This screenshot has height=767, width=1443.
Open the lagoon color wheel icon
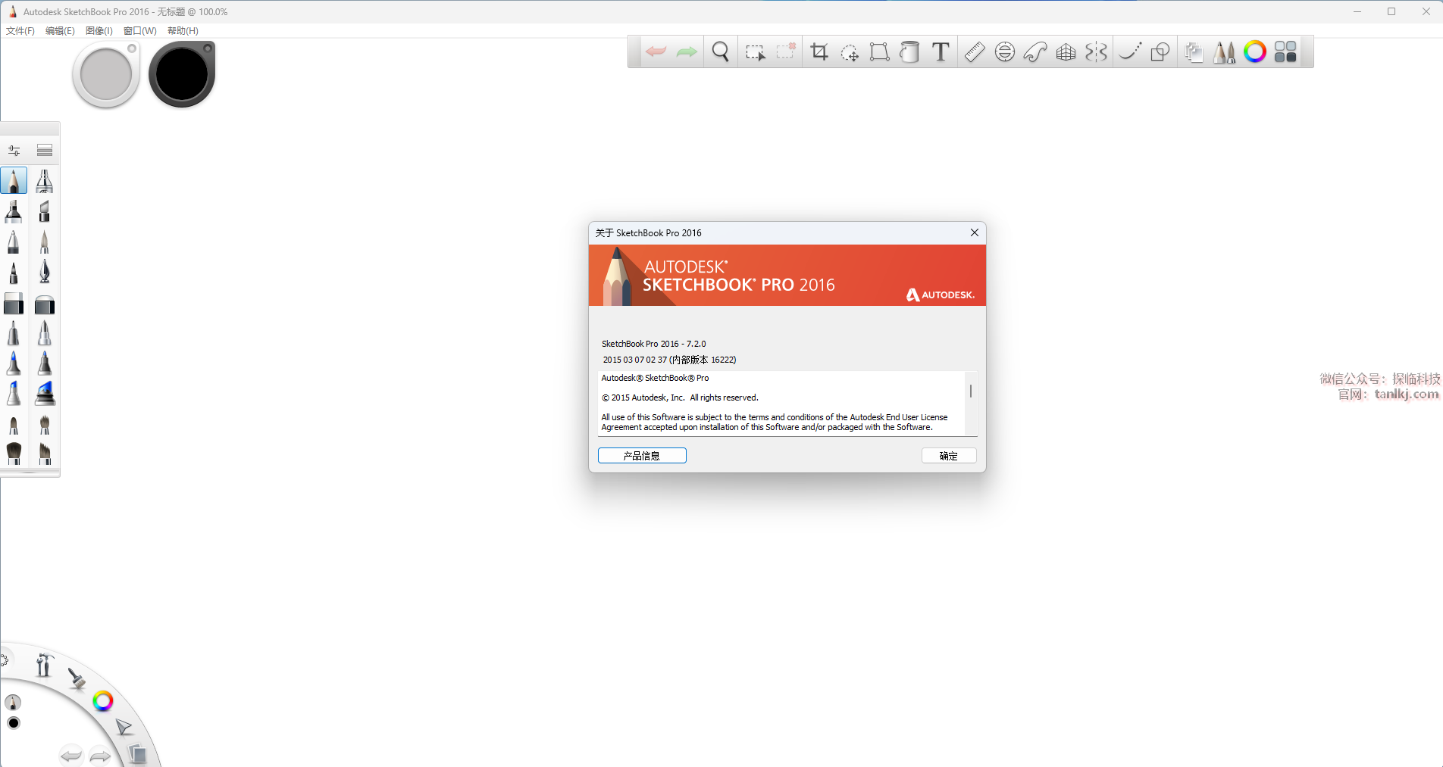[x=103, y=701]
